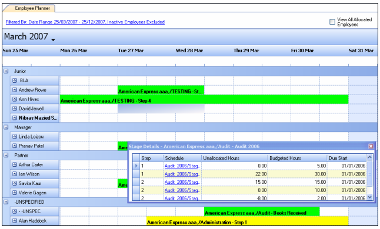The image size is (380, 229).
Task: Select the American Express Audit - Books Received booking
Action: point(262,211)
